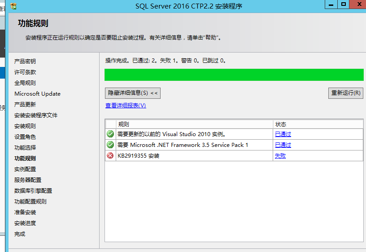The image size is (366, 252).
Task: Select 数据库引擎配置 step in sidebar
Action: (x=33, y=190)
